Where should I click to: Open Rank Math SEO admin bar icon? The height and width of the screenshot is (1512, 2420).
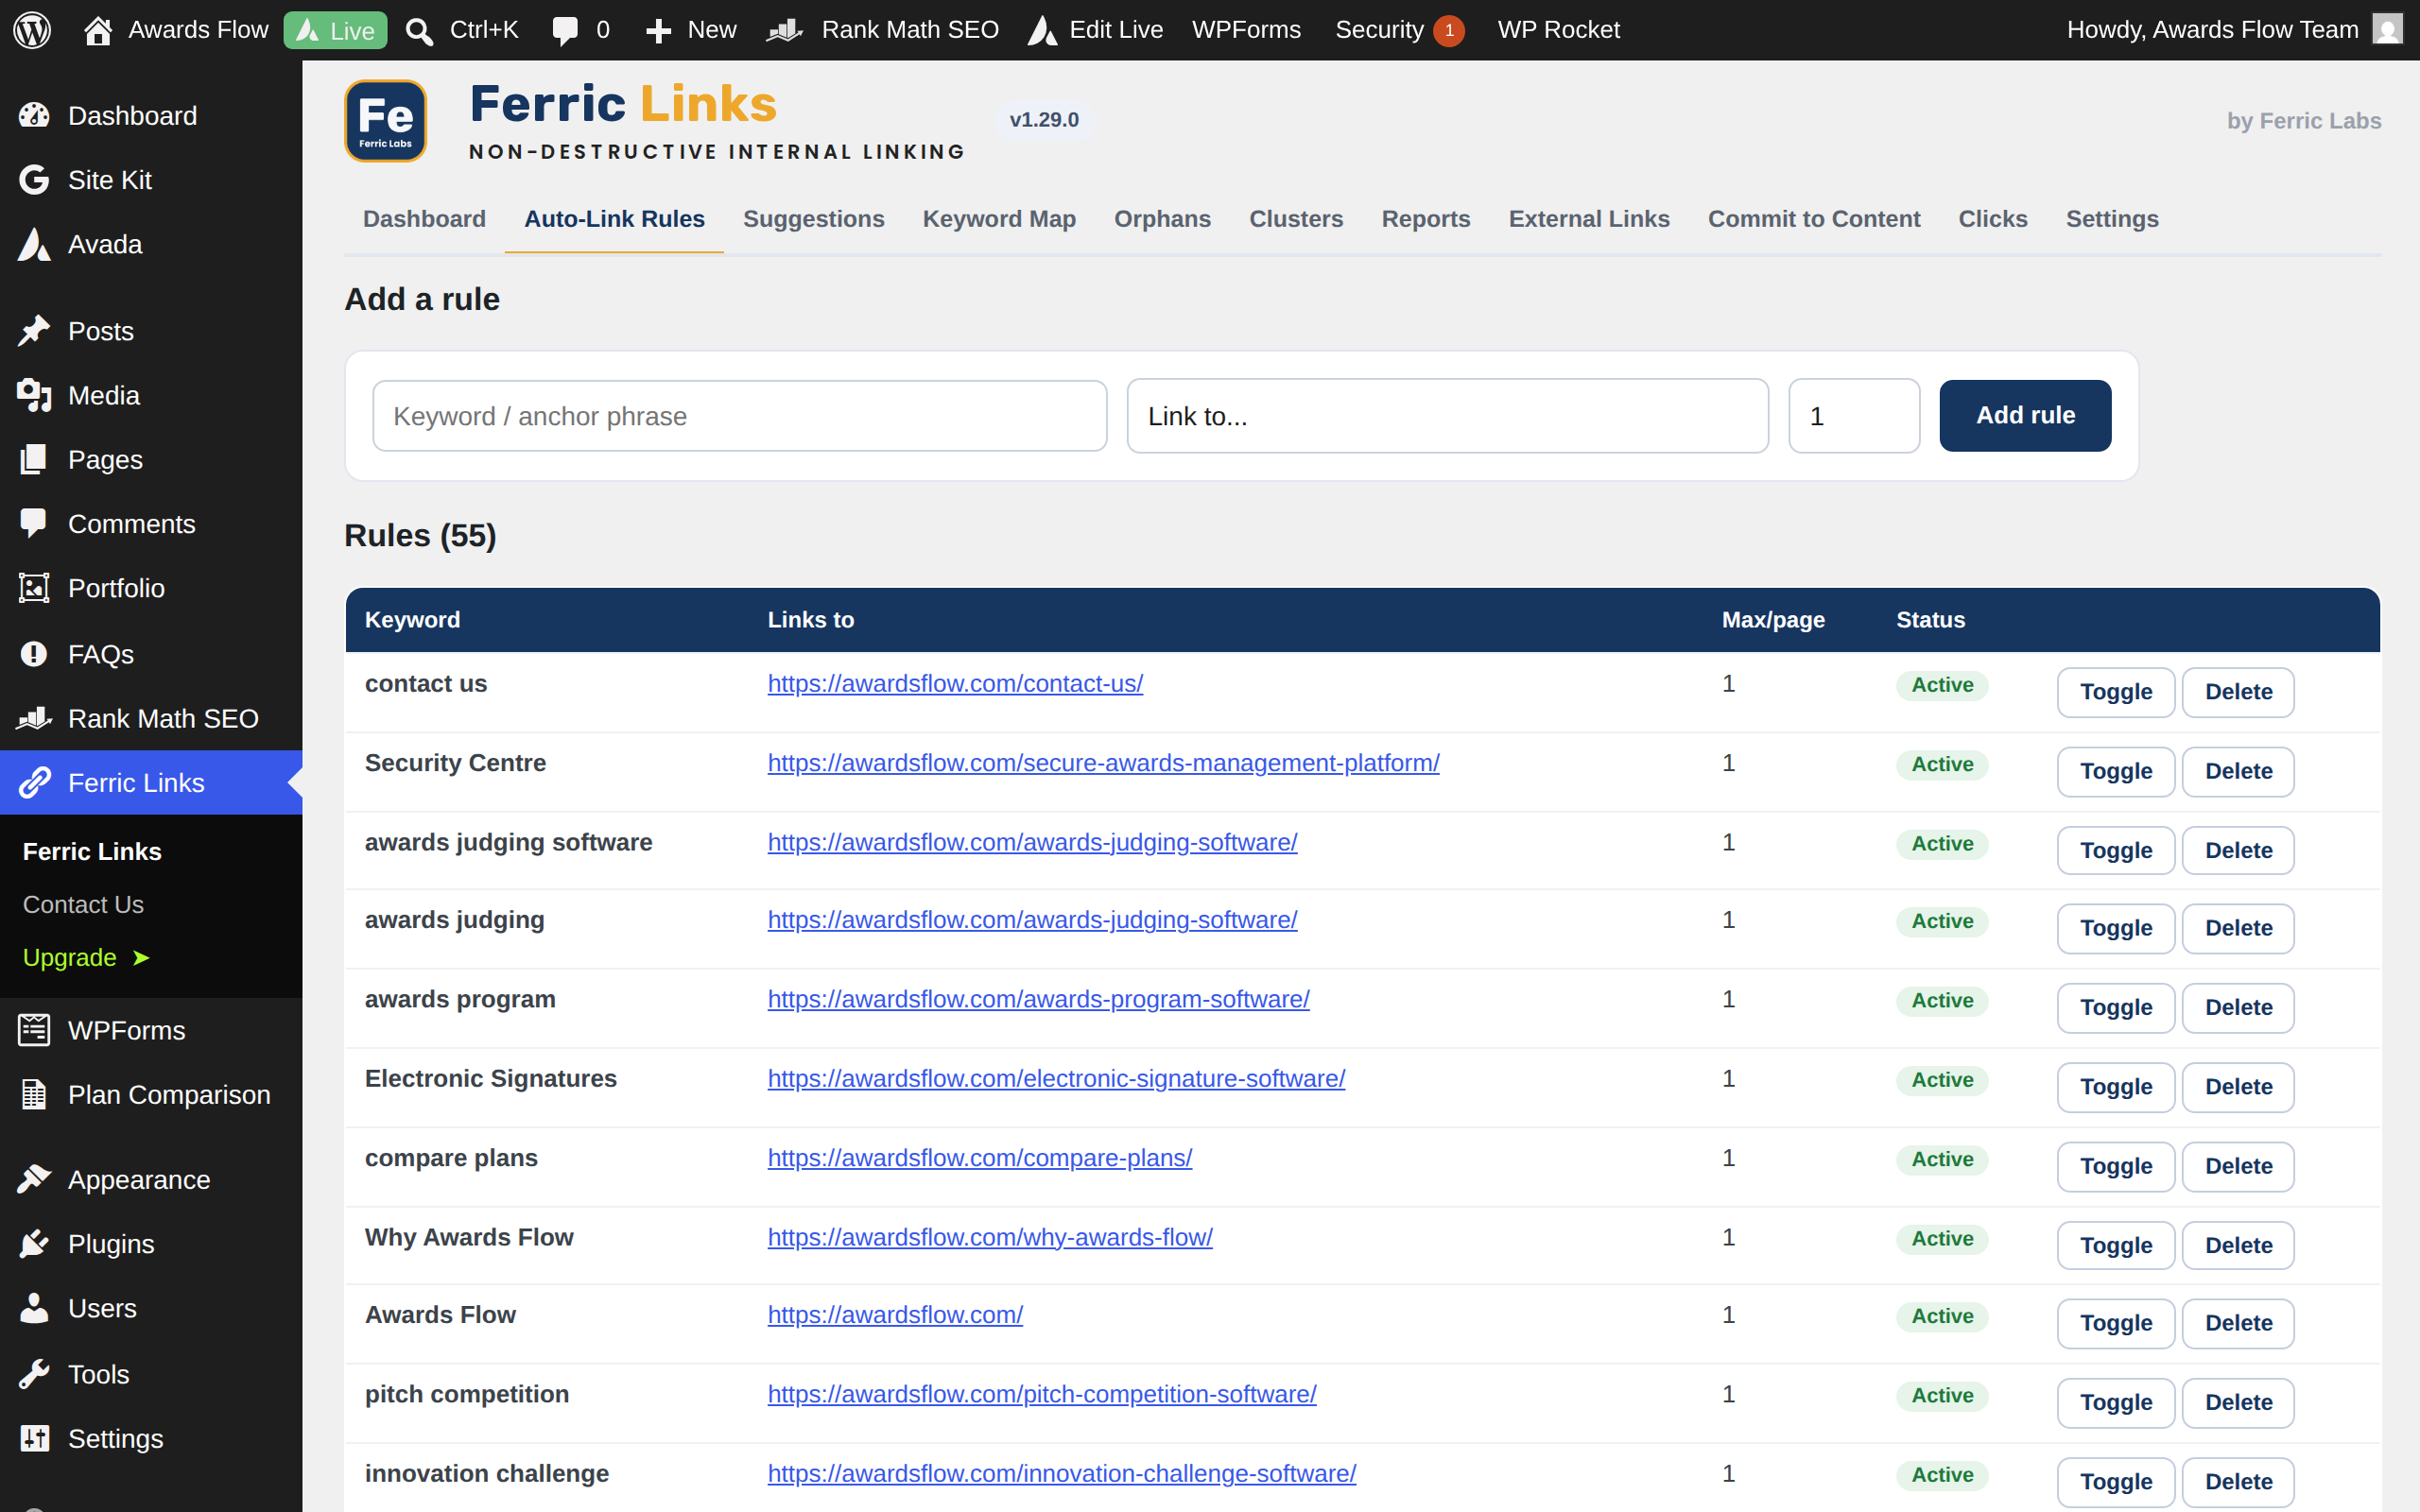(785, 31)
